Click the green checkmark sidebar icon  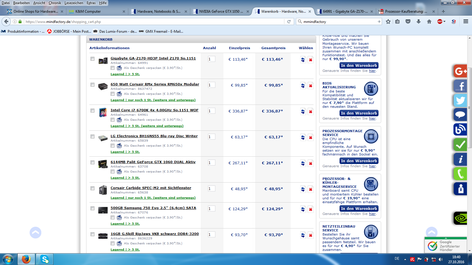click(x=460, y=144)
